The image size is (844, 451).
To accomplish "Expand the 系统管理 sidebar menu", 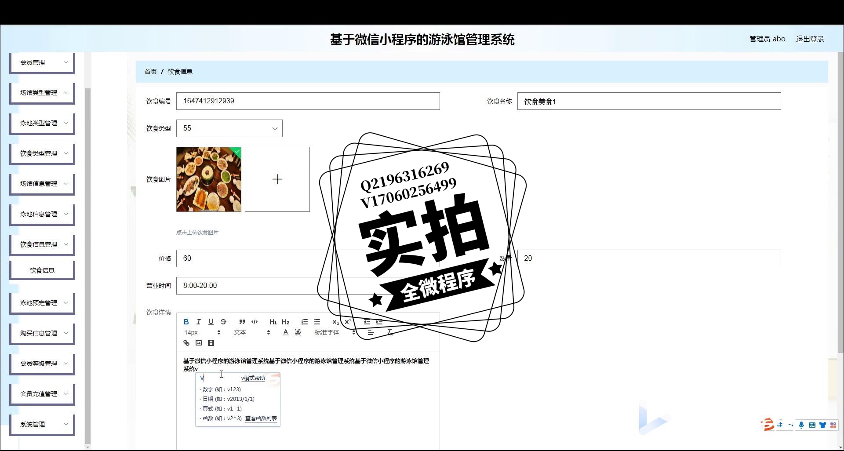I will pyautogui.click(x=42, y=424).
